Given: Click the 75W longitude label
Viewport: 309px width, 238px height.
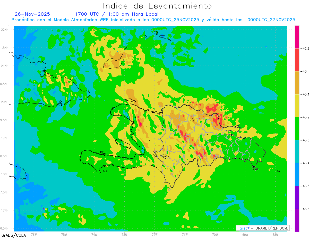Looking at the screenshot, I should coord(64,234).
